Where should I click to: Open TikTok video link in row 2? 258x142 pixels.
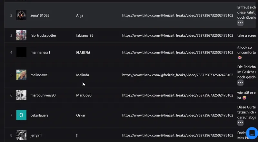click(177, 15)
